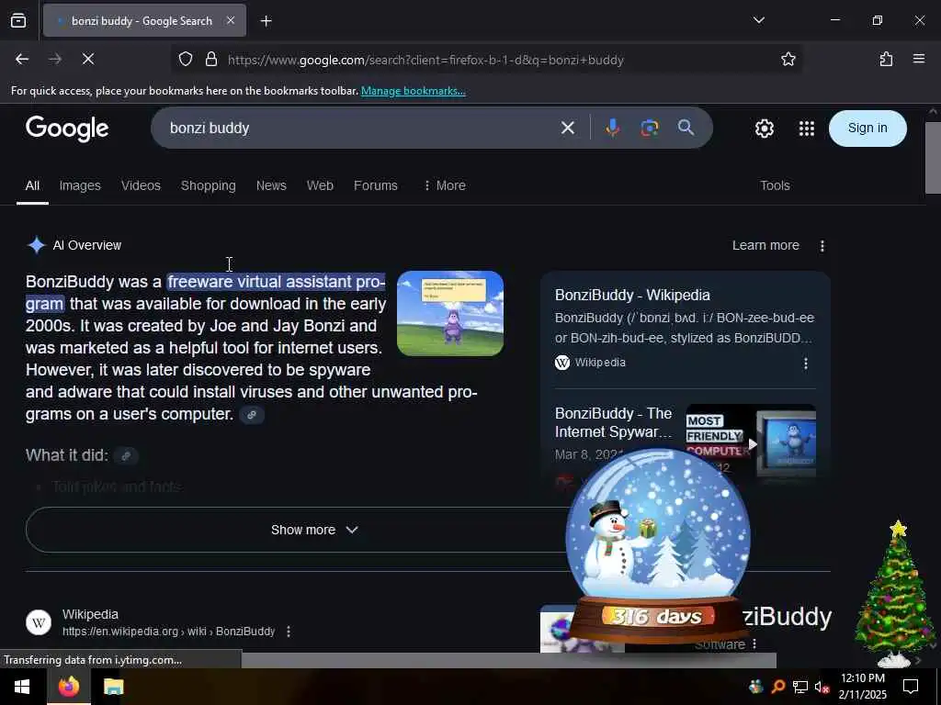Bookmark this page with star icon
Viewport: 941px width, 705px height.
click(x=788, y=60)
